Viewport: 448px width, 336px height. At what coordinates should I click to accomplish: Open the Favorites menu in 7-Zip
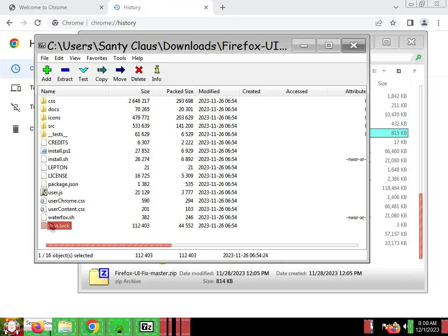[x=97, y=58]
